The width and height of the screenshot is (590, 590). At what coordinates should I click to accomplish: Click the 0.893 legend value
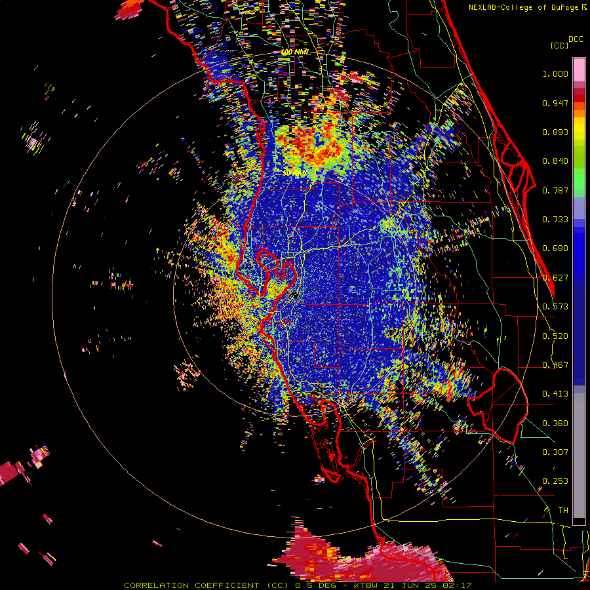click(555, 132)
